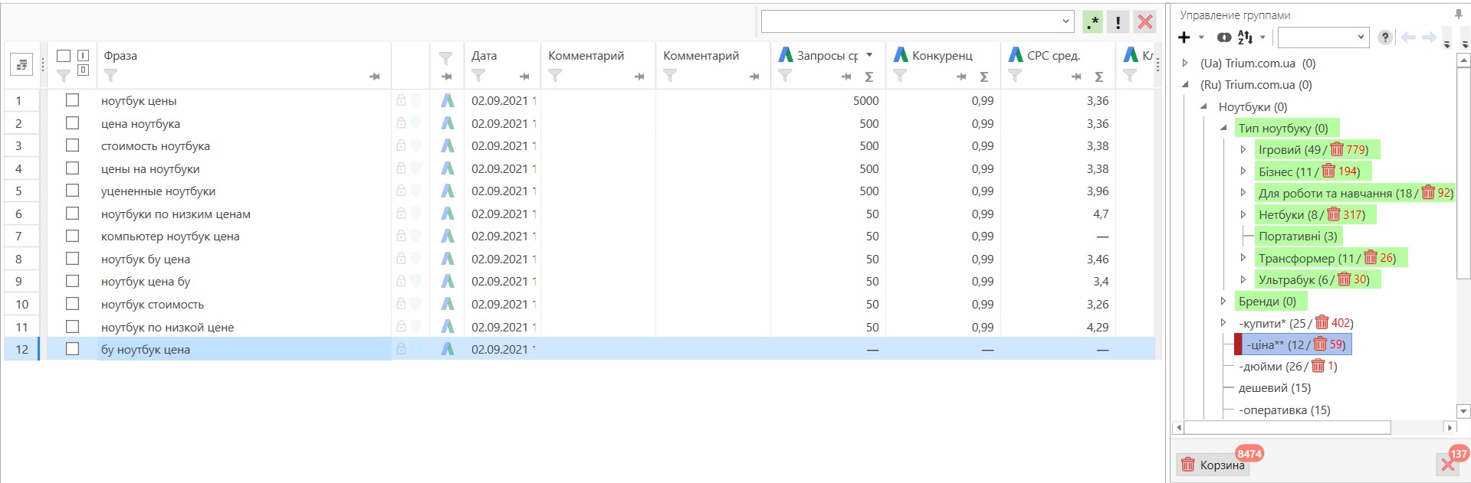Pin the Управление группами panel
Screen dimensions: 1471x483
[x=1458, y=14]
